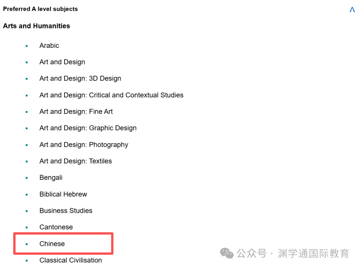Select Art and Design: 3D Design
Image resolution: width=361 pixels, height=268 pixels.
80,78
